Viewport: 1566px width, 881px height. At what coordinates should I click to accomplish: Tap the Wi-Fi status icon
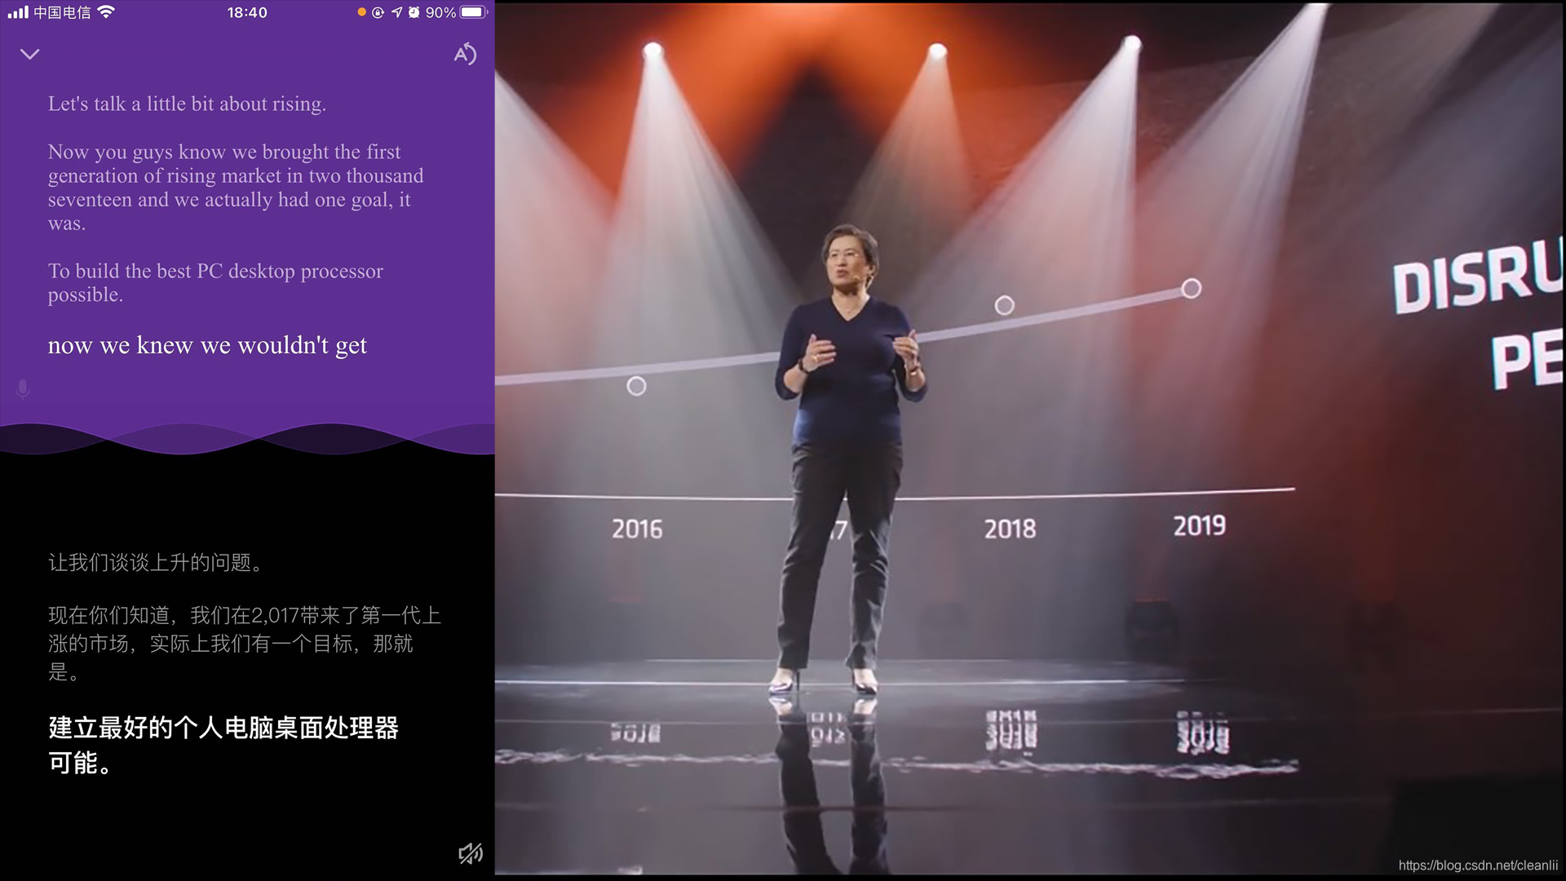tap(106, 12)
